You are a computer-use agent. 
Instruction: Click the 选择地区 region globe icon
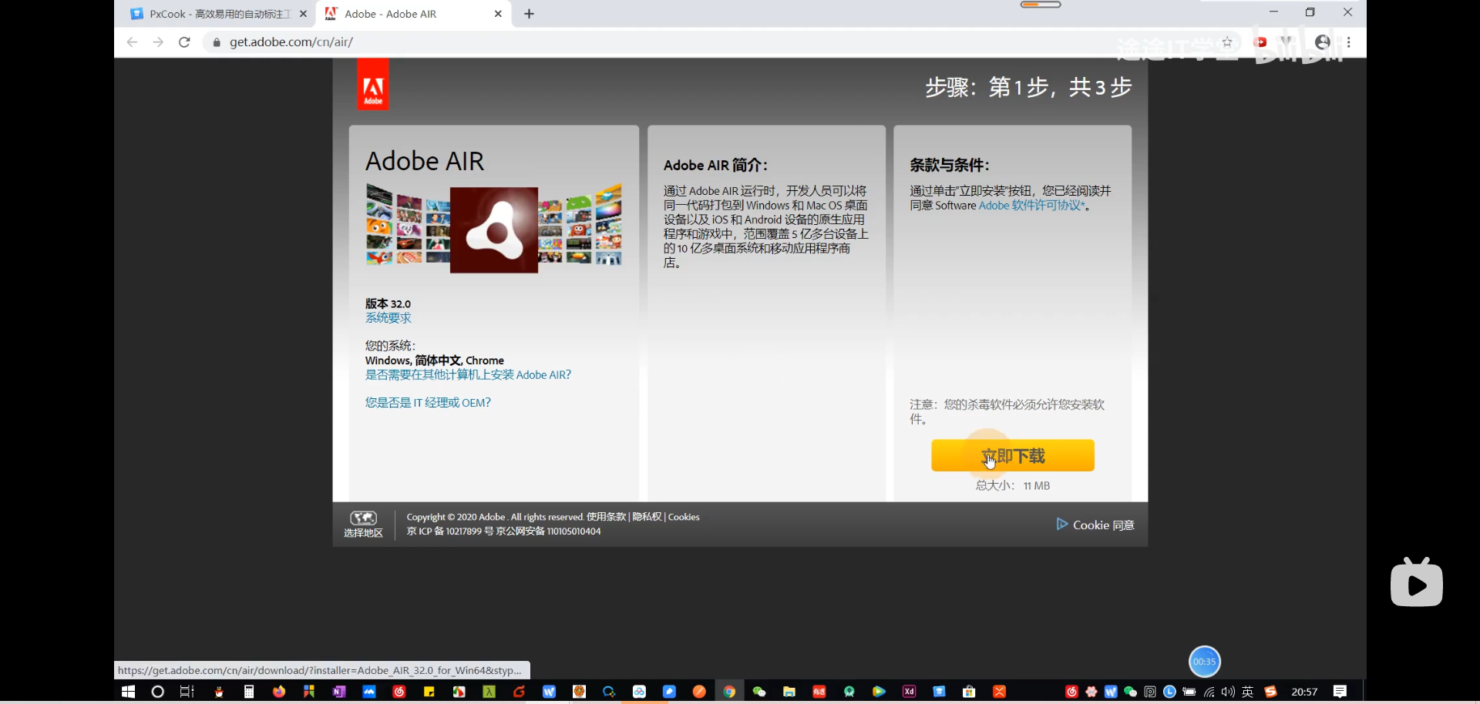click(363, 524)
